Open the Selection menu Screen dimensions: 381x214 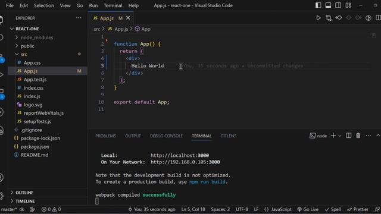(x=44, y=5)
